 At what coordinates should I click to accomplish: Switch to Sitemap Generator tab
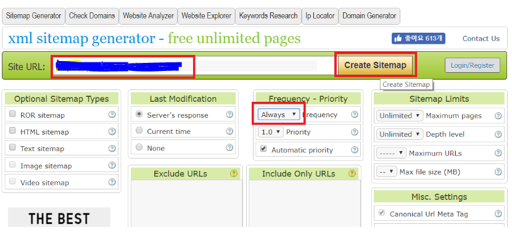point(34,16)
